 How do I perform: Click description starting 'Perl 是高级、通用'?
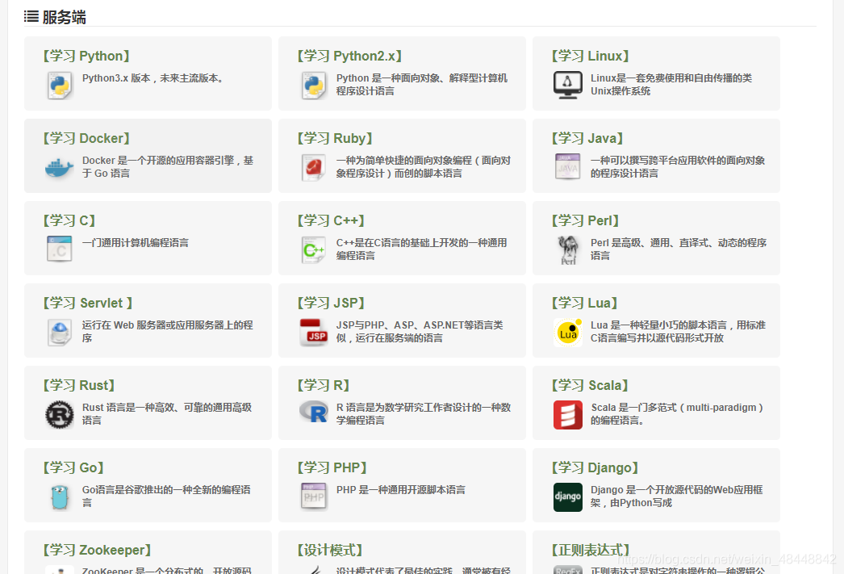(x=679, y=249)
